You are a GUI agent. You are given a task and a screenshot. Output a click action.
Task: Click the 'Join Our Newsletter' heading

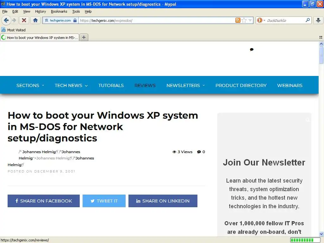pyautogui.click(x=264, y=162)
